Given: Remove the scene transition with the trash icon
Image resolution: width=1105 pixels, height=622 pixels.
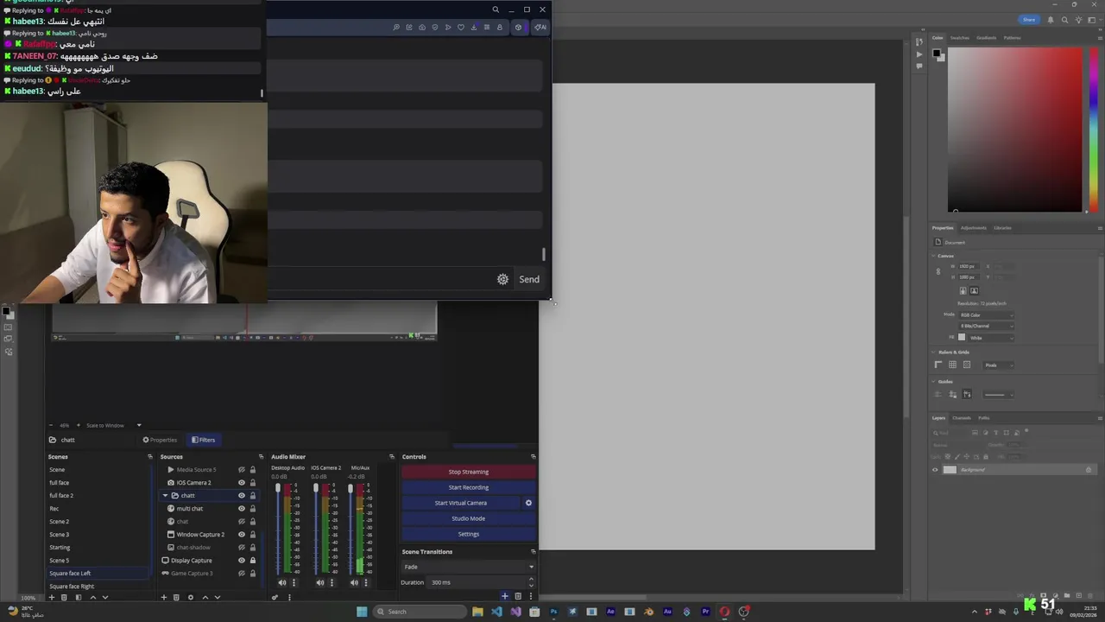Looking at the screenshot, I should coord(518,596).
